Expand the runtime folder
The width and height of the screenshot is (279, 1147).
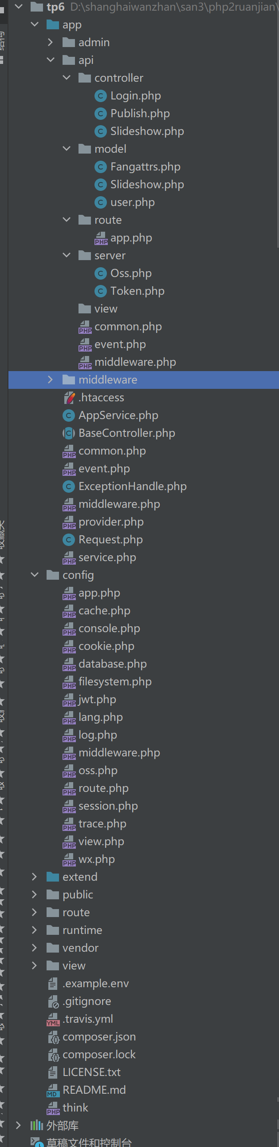coord(35,929)
